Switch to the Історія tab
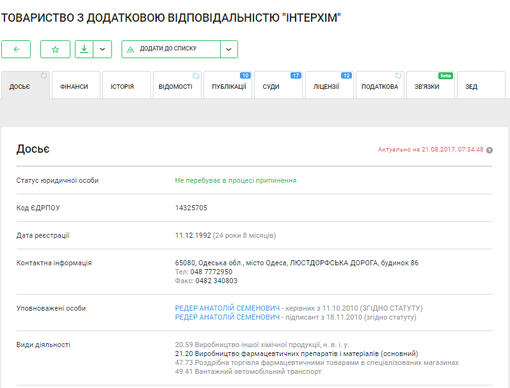The width and height of the screenshot is (510, 388). (122, 87)
